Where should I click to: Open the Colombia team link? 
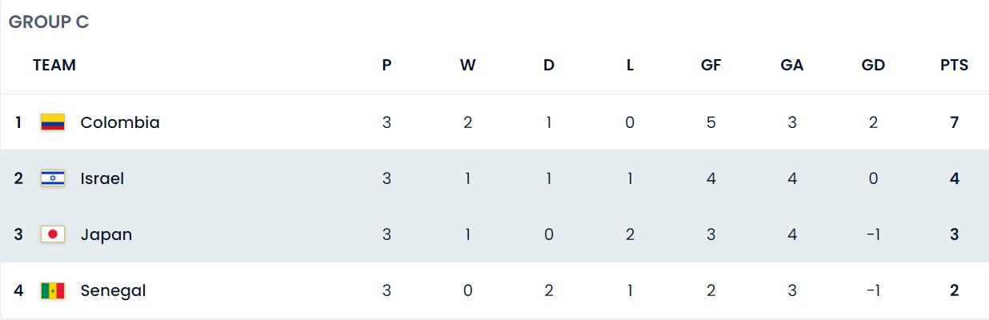pyautogui.click(x=120, y=122)
